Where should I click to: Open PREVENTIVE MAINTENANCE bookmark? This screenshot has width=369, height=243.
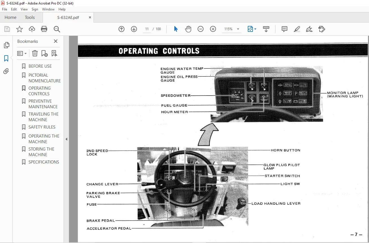tap(43, 104)
